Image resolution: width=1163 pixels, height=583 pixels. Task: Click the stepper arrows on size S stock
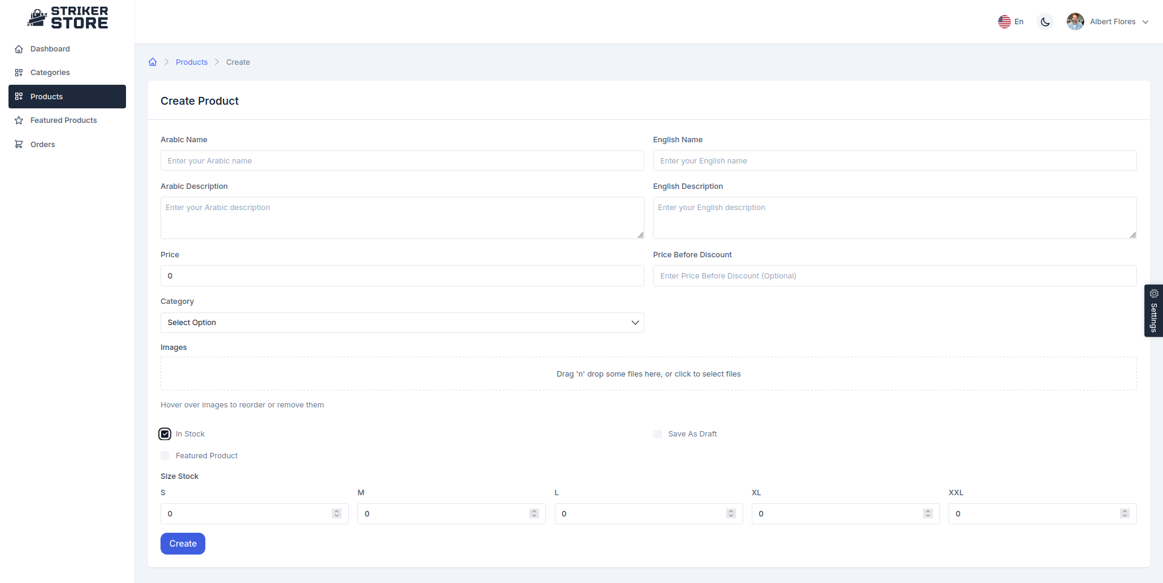coord(337,513)
